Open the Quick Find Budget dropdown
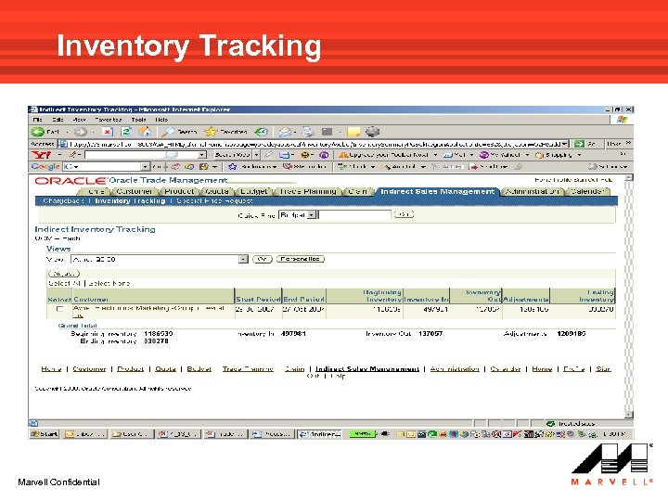Viewport: 668px width, 501px height. pyautogui.click(x=312, y=215)
